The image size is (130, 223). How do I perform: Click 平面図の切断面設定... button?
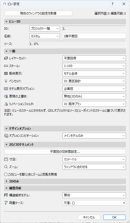(x=65, y=152)
